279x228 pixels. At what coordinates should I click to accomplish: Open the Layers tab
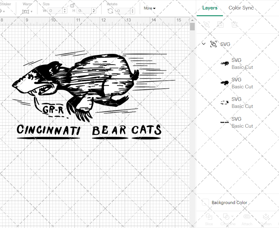[x=210, y=8]
